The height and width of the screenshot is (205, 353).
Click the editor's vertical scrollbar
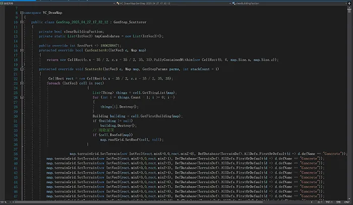click(x=350, y=100)
